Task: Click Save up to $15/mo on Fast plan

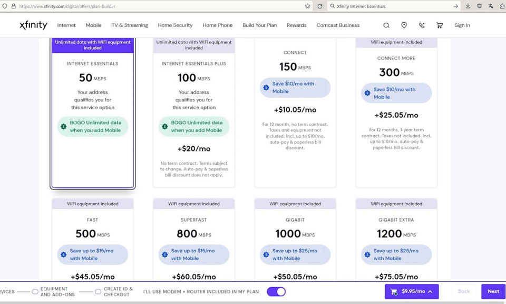Action: pos(93,254)
